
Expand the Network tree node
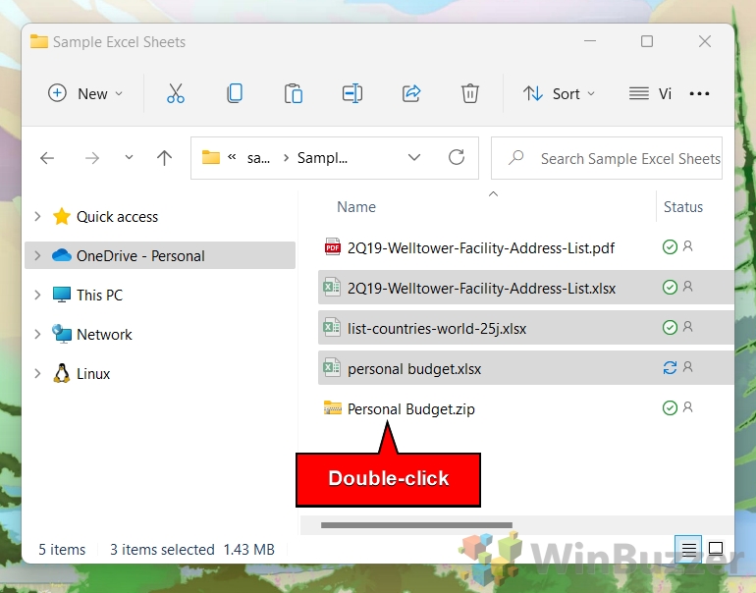coord(37,334)
